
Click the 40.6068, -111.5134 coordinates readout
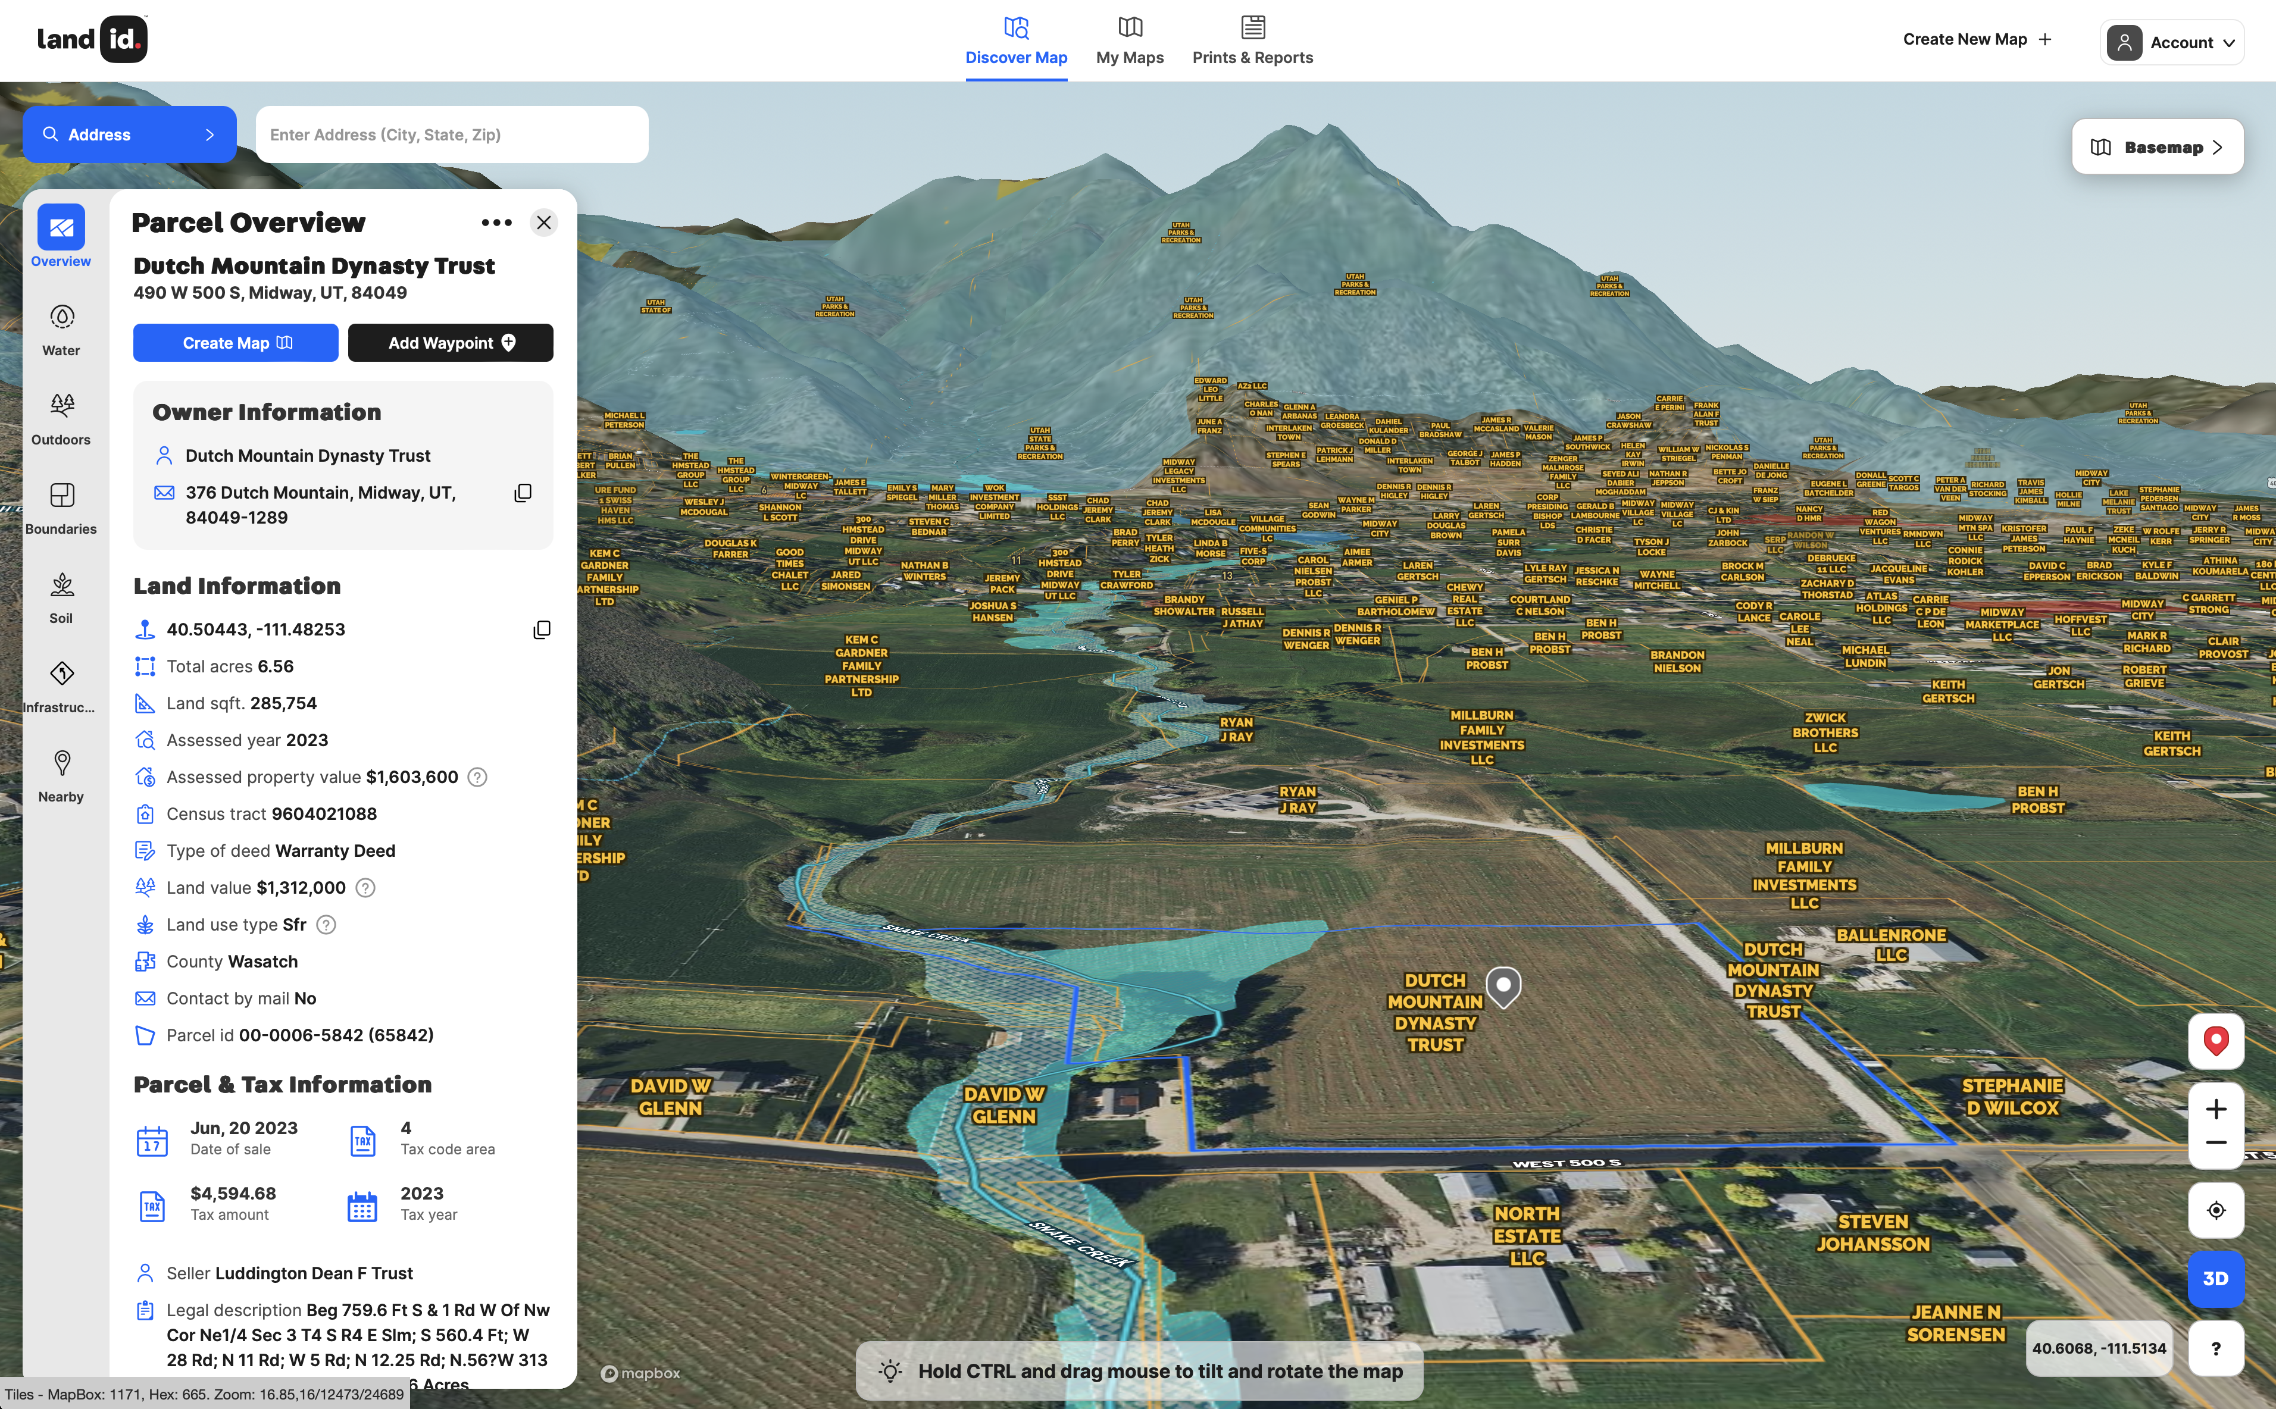tap(2098, 1348)
